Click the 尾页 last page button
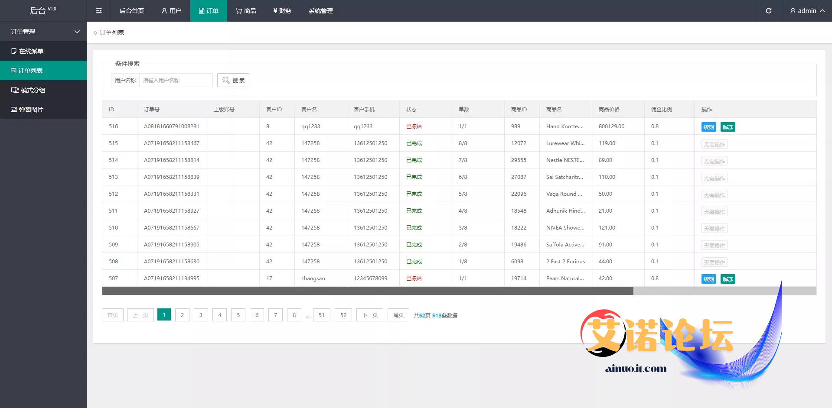832x408 pixels. (x=398, y=315)
